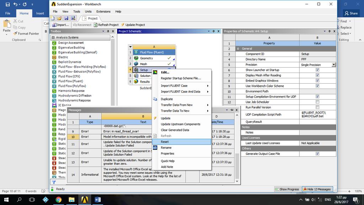
Task: Select the Fluid Flow (Fluent) system header
Action: click(154, 52)
